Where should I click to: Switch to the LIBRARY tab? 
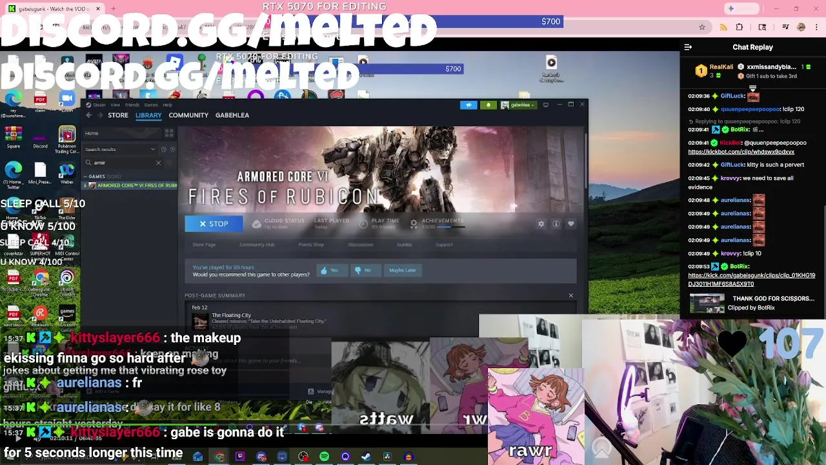click(x=148, y=115)
